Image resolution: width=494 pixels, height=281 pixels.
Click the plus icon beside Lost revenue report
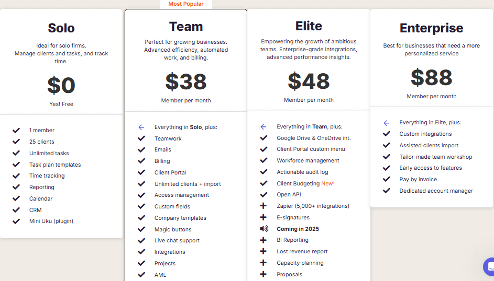tap(264, 251)
